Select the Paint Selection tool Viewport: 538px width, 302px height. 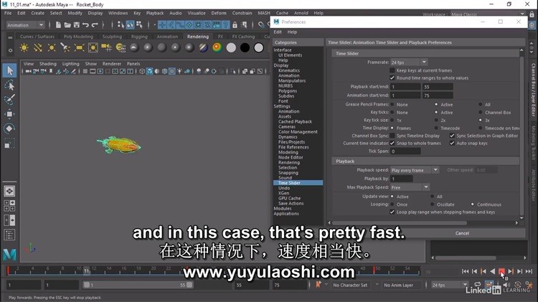click(9, 100)
